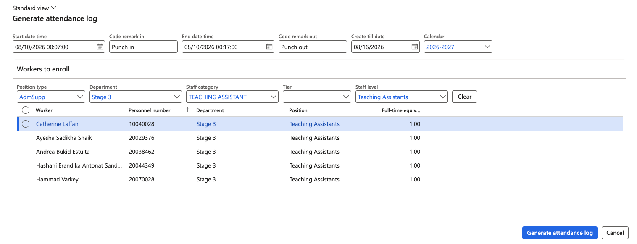Edit the Code remark out field

click(x=313, y=47)
